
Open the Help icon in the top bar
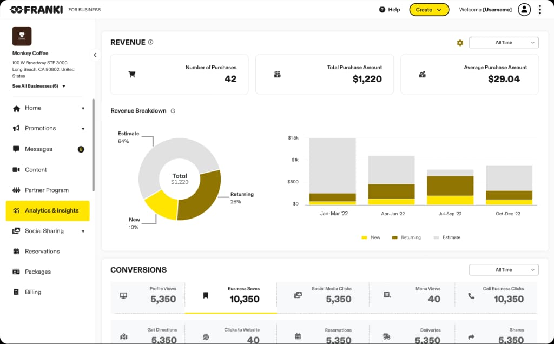382,9
